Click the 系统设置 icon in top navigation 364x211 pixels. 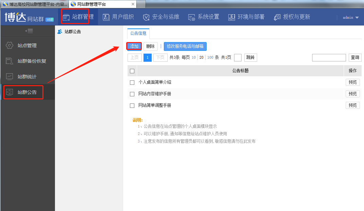point(192,17)
